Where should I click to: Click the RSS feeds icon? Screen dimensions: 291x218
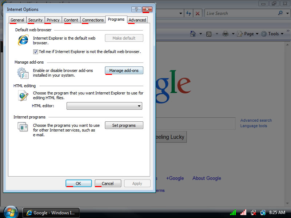click(209, 34)
